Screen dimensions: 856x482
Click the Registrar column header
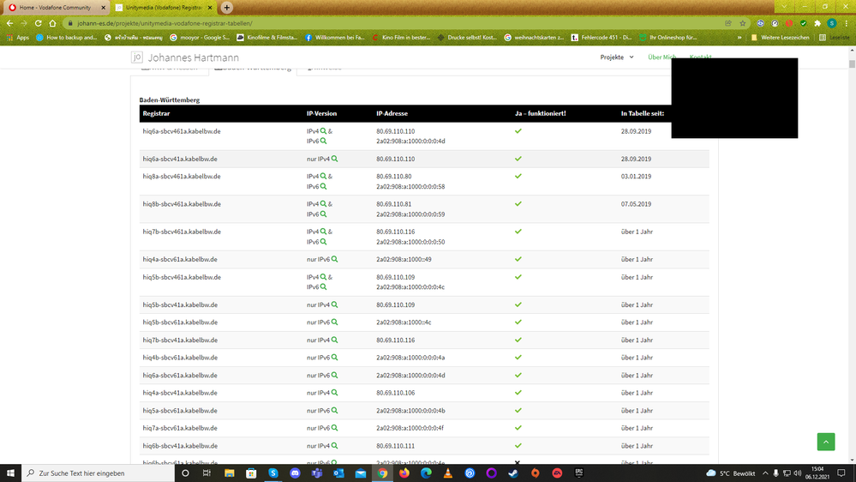(x=156, y=114)
